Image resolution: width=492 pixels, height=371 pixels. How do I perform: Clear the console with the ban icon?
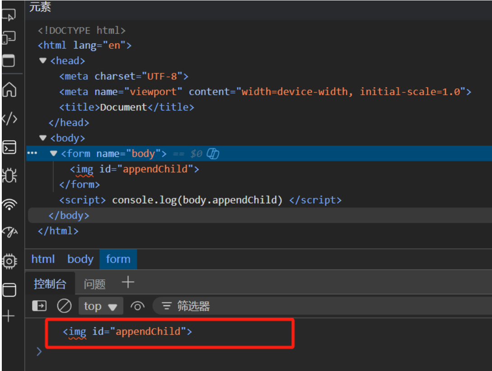tap(65, 306)
